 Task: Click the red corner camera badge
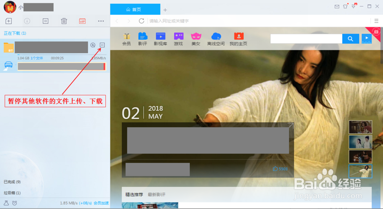pos(376,32)
